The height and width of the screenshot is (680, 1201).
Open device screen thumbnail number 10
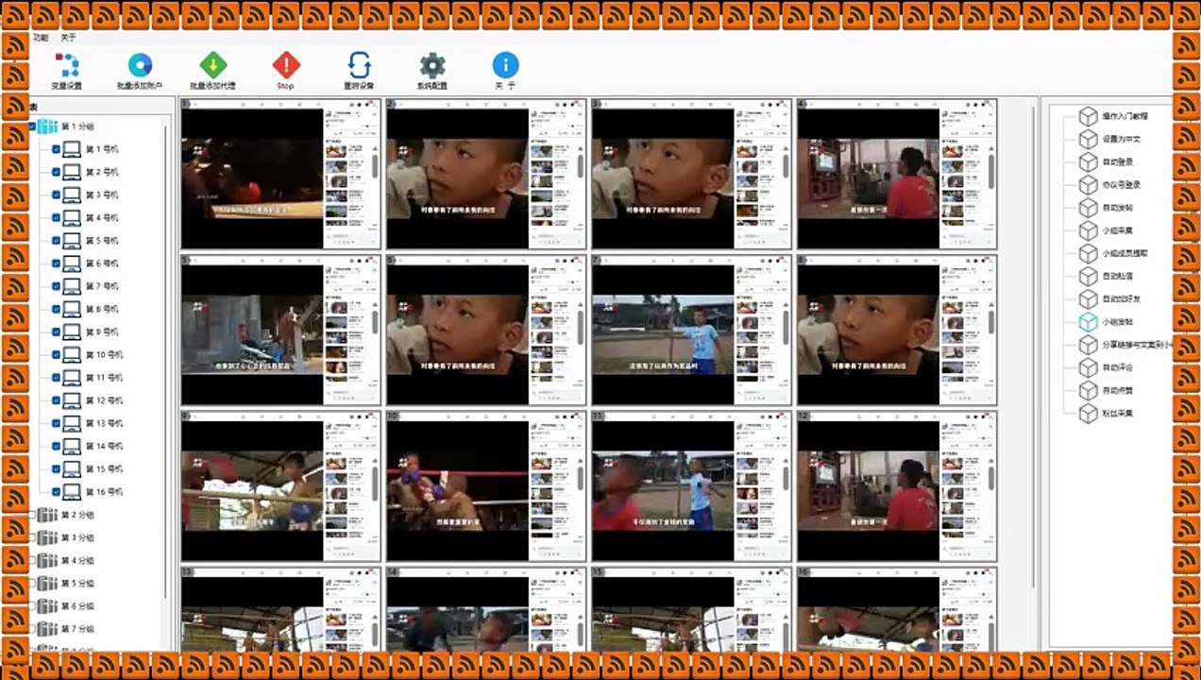(486, 486)
